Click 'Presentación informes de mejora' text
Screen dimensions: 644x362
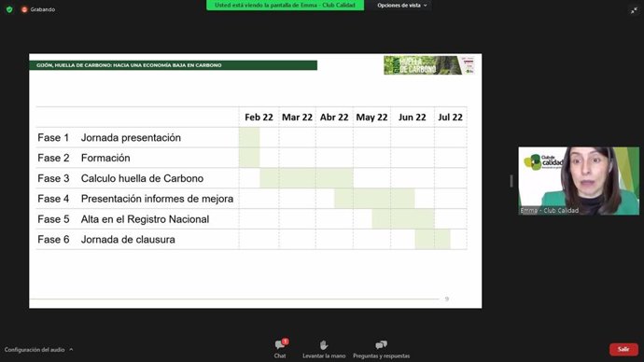[x=158, y=199]
